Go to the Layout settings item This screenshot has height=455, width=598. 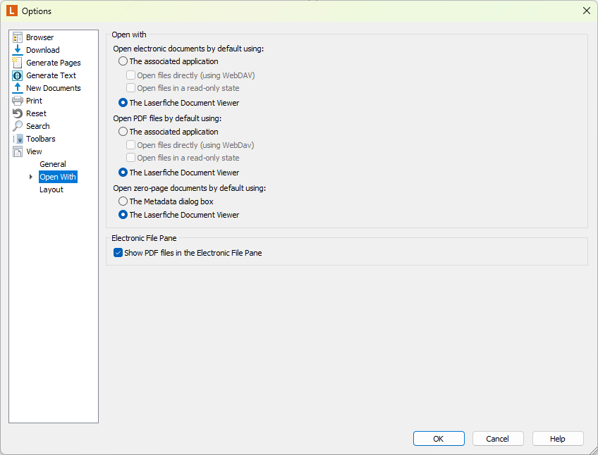(51, 189)
